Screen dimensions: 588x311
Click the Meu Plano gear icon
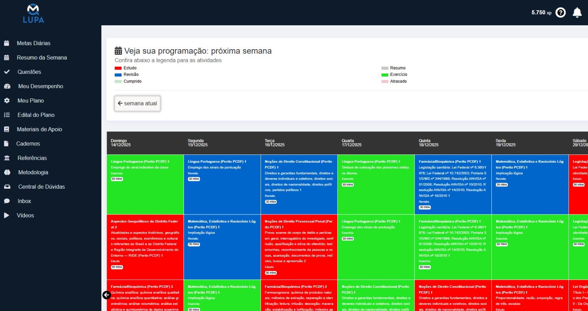7,101
